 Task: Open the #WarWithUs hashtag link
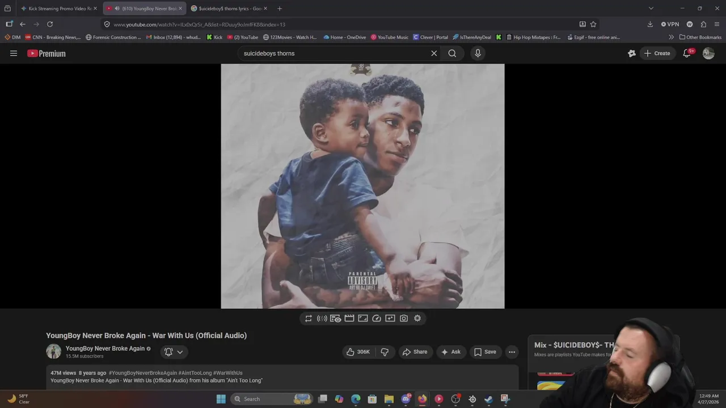228,373
